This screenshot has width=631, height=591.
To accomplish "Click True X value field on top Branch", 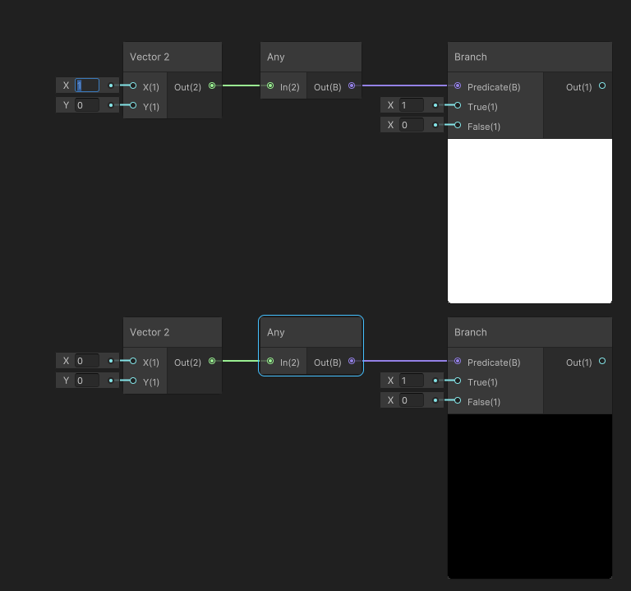I will tap(412, 105).
